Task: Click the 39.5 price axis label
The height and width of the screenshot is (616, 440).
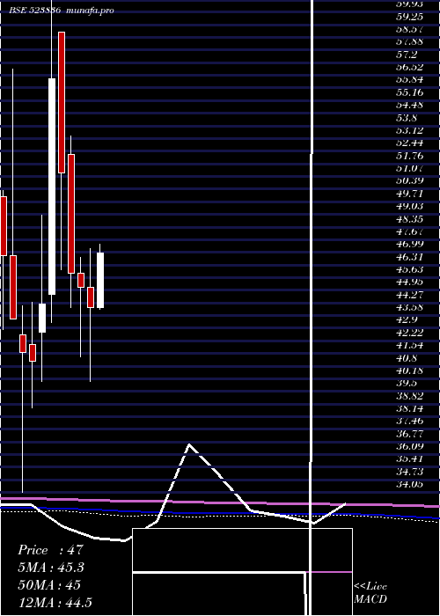Action: (407, 384)
